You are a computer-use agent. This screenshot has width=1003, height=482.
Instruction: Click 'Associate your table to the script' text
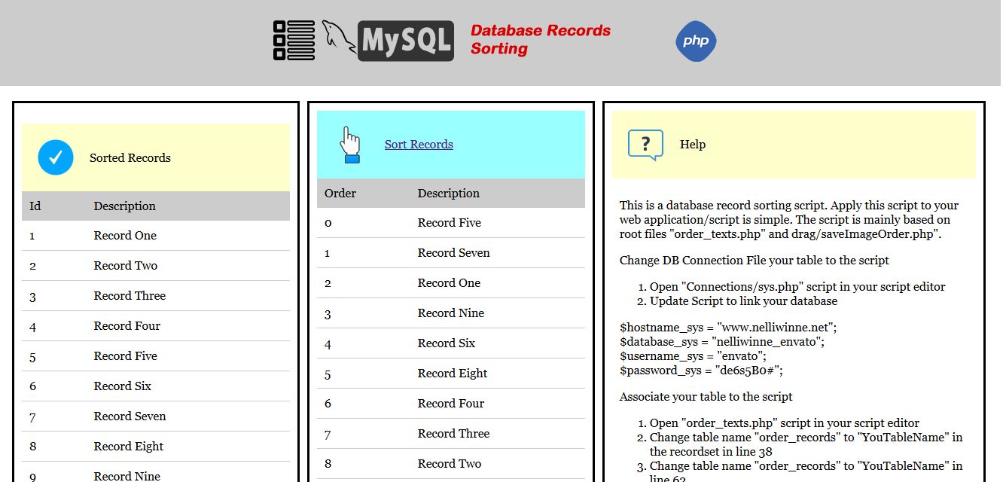click(x=706, y=397)
